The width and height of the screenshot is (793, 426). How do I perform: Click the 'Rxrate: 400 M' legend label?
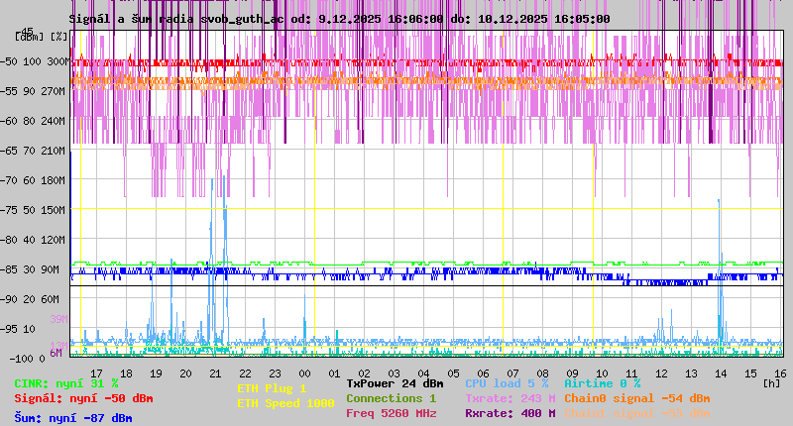coord(510,413)
